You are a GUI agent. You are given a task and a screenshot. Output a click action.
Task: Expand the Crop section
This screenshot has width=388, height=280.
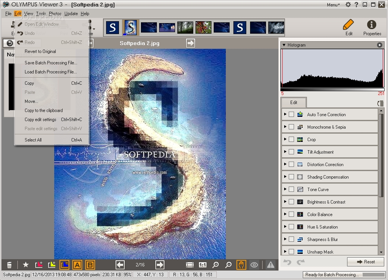285,139
